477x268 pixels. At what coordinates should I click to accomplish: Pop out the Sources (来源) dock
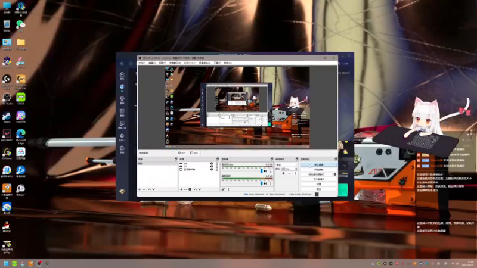coord(218,159)
